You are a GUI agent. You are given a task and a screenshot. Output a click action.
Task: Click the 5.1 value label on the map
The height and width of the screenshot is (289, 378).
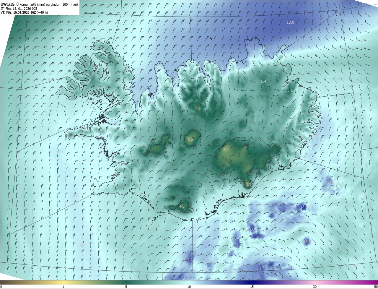[x=290, y=90]
